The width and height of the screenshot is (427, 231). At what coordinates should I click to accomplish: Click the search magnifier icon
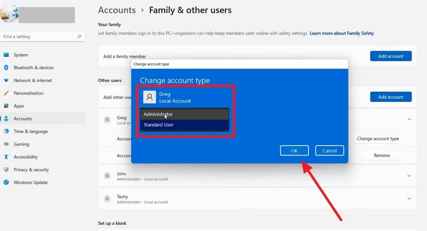pyautogui.click(x=79, y=37)
